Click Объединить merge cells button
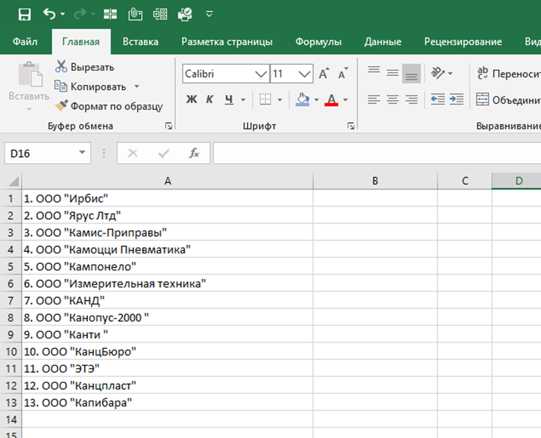 [x=508, y=100]
